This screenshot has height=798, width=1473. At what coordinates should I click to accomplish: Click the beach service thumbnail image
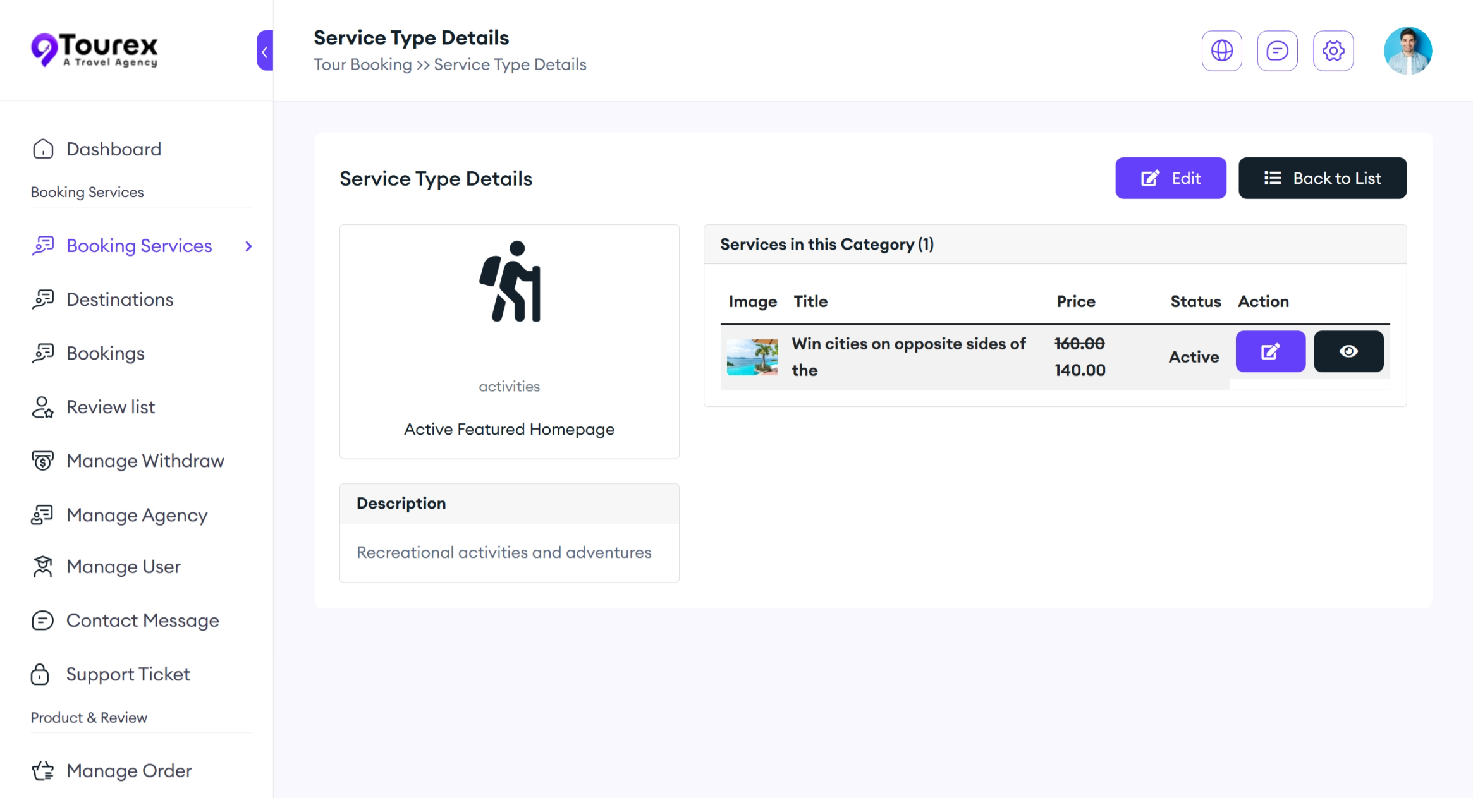point(752,357)
